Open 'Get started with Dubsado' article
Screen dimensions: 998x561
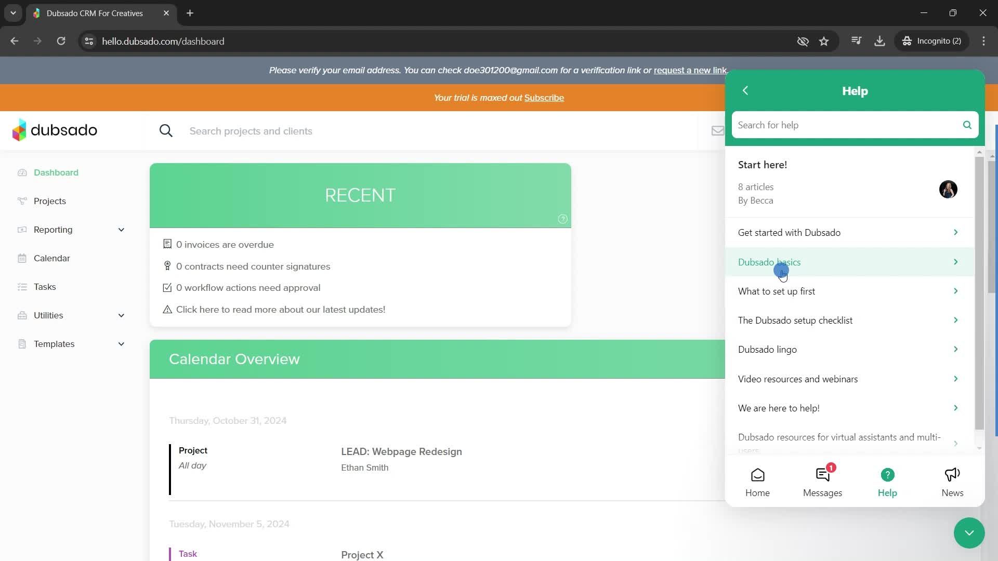849,233
